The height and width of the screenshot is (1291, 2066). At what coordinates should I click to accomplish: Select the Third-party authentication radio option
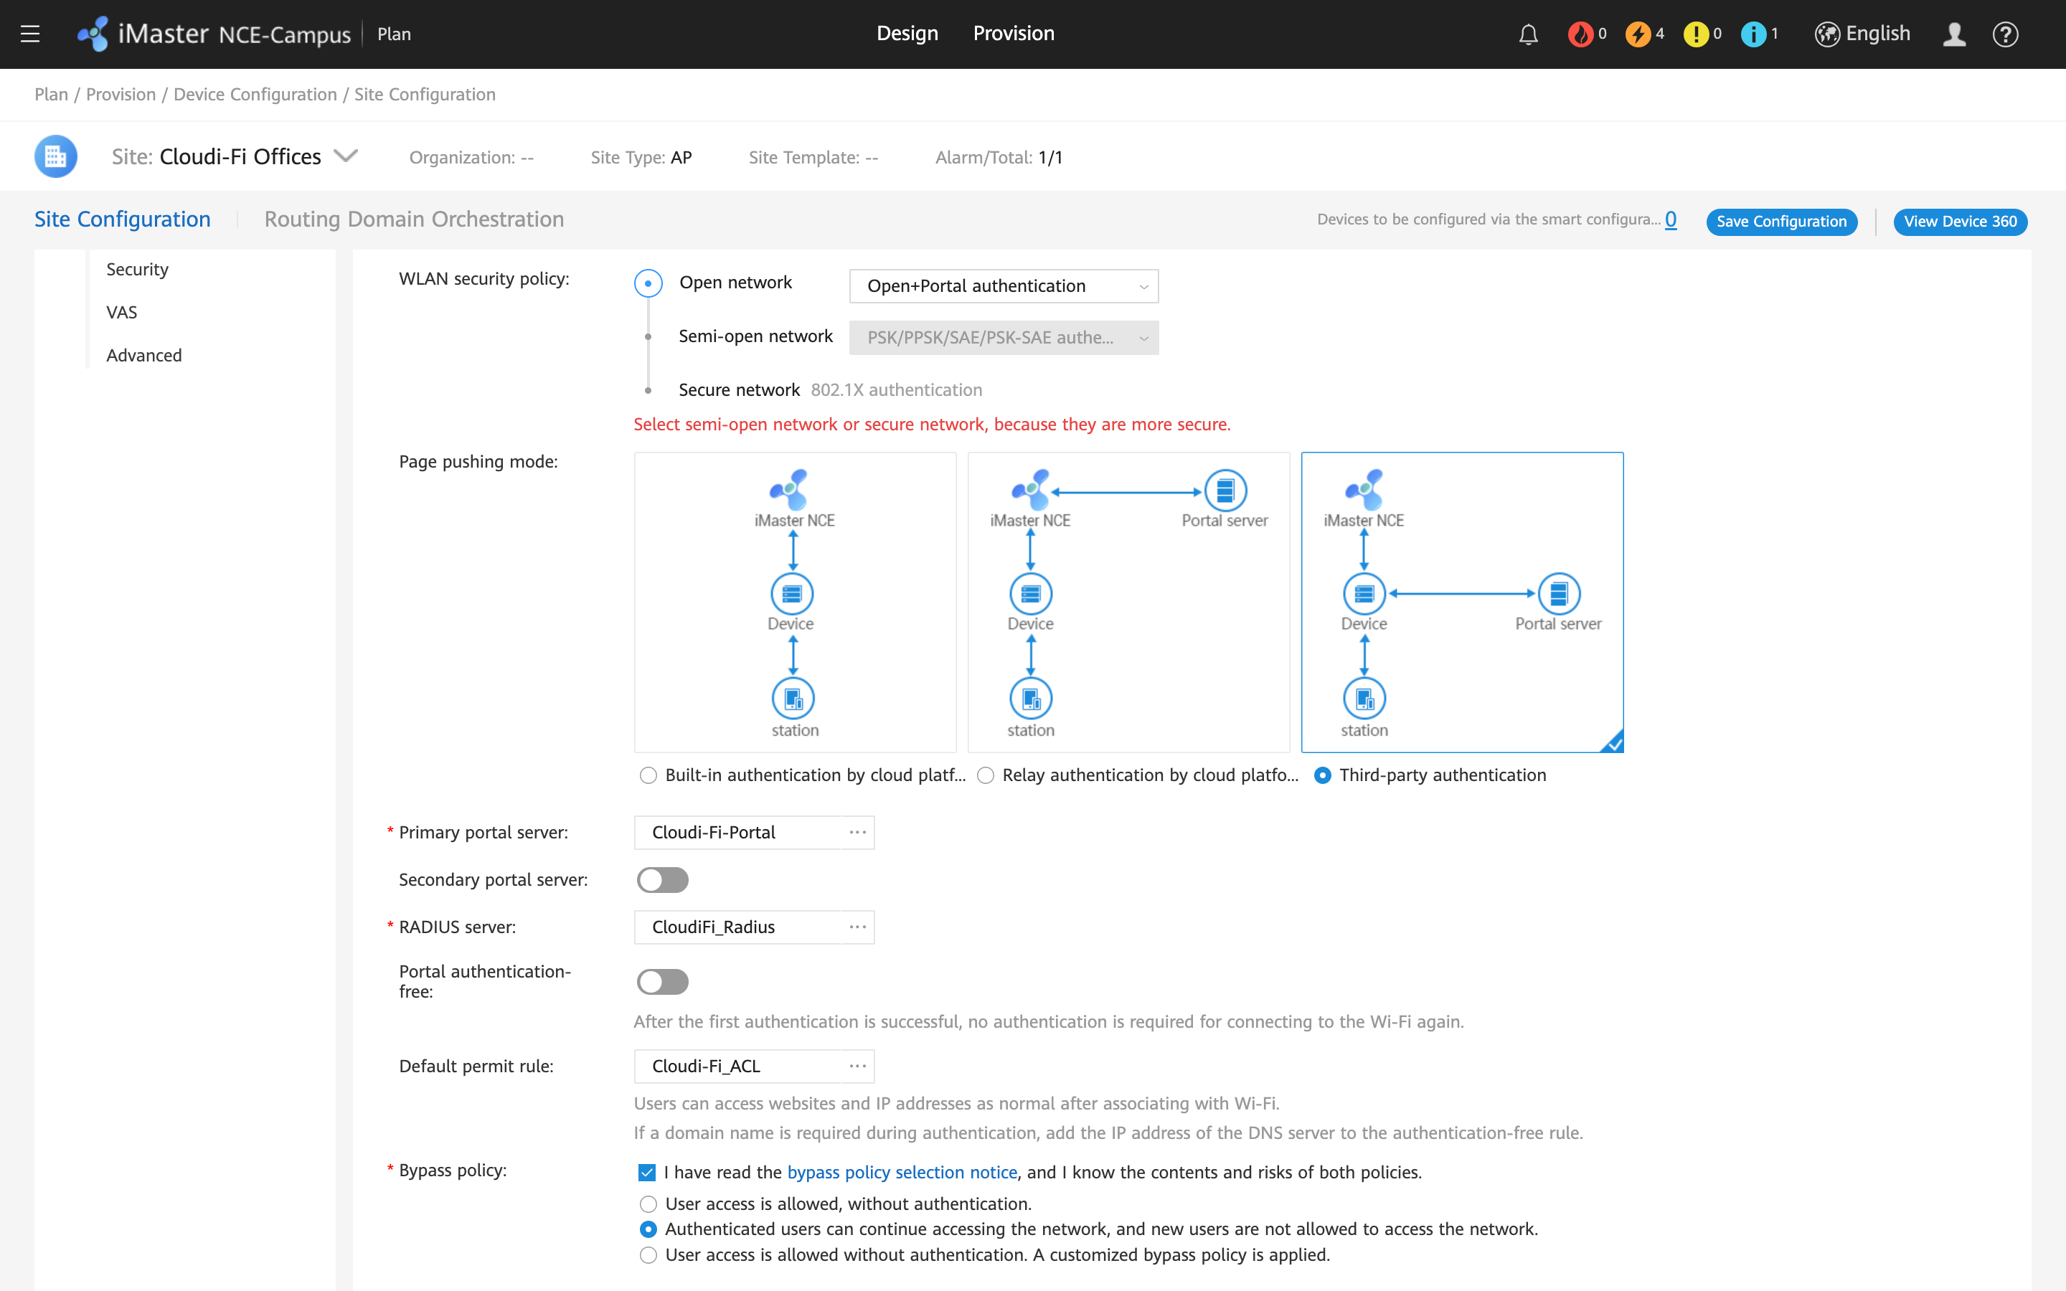click(1324, 775)
